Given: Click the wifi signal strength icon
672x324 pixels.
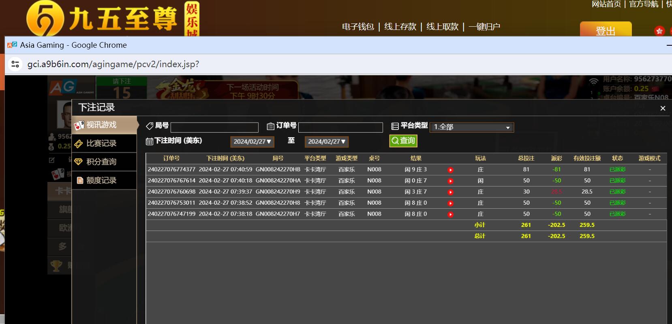Looking at the screenshot, I should pos(594,81).
